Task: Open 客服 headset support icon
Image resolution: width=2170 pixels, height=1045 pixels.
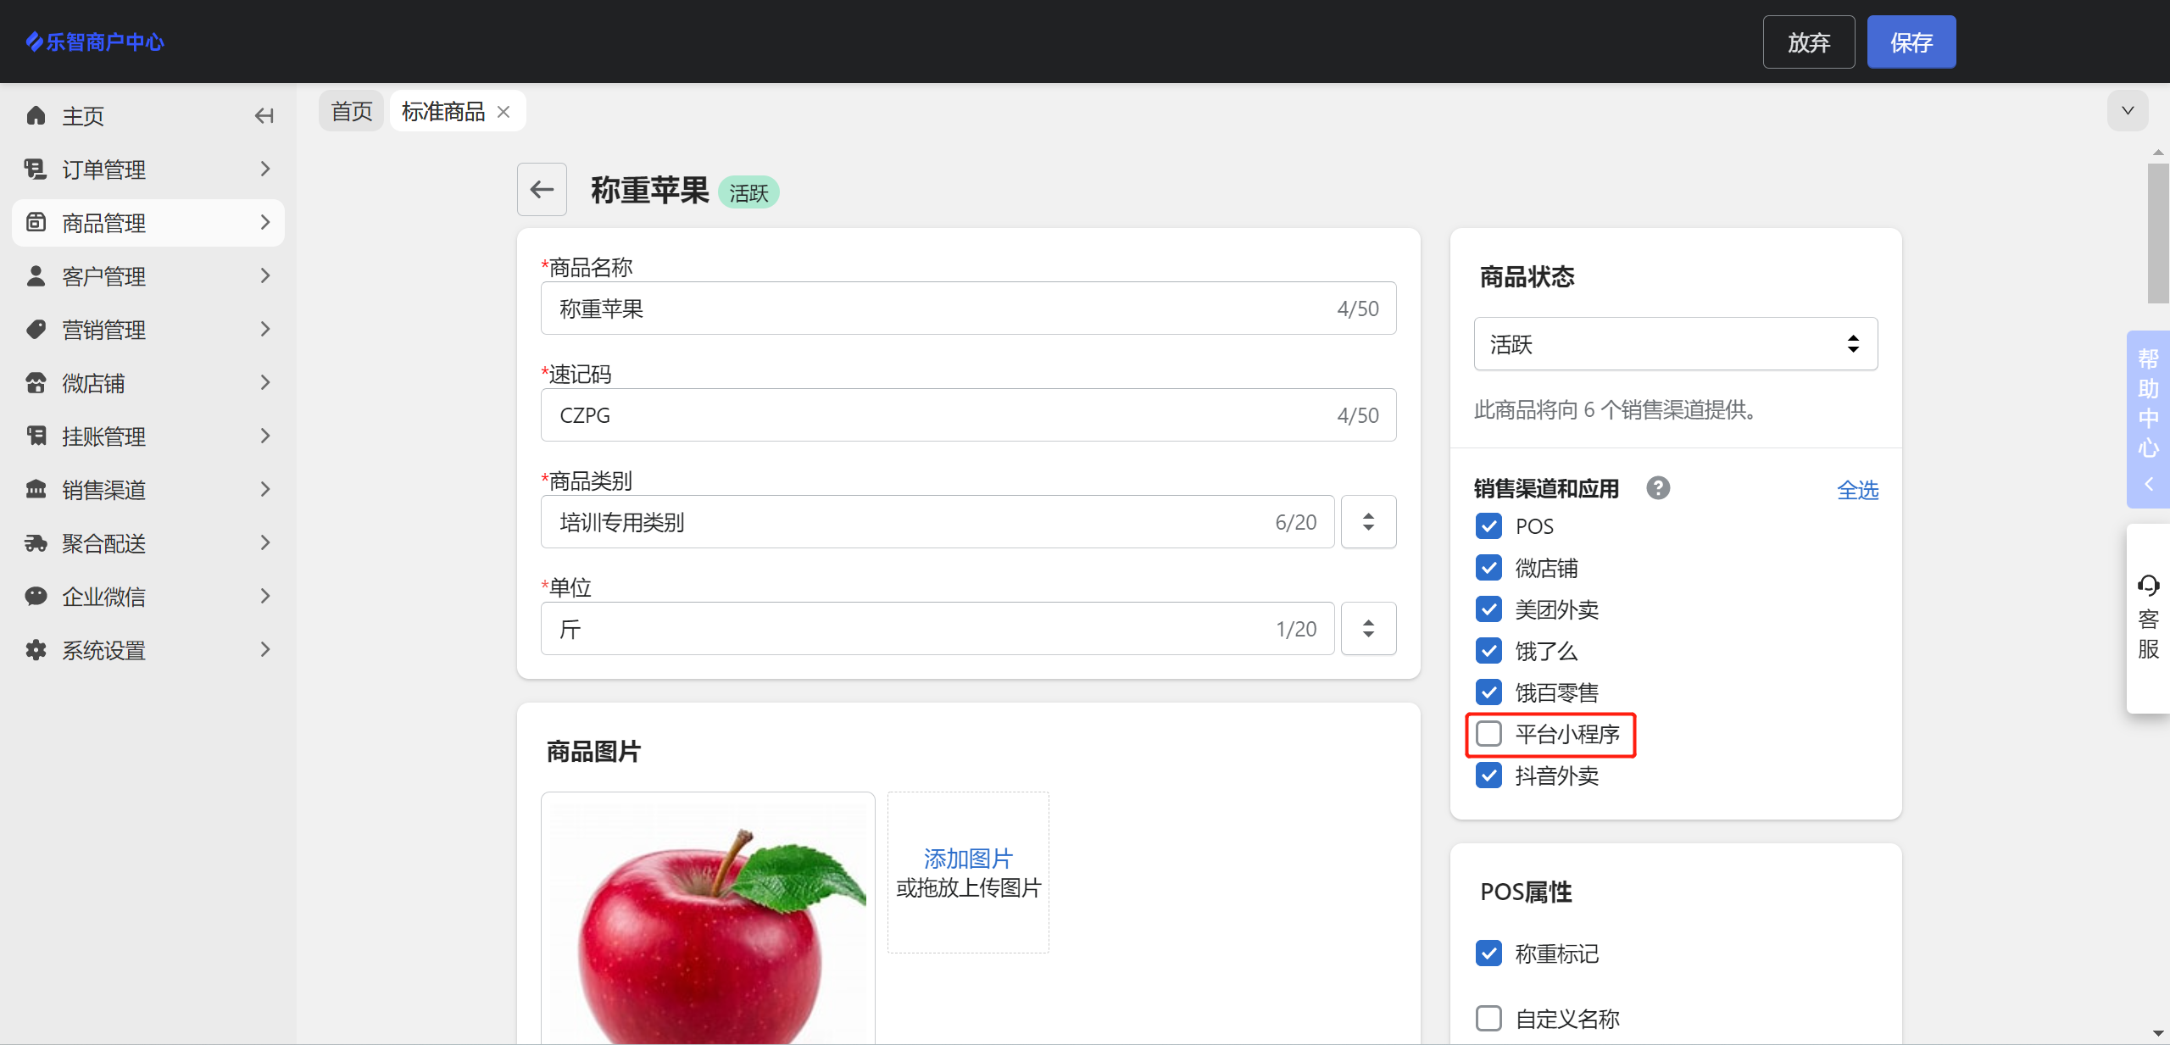Action: 2147,586
